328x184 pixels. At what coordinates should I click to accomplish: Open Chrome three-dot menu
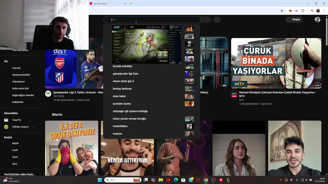coord(324,11)
